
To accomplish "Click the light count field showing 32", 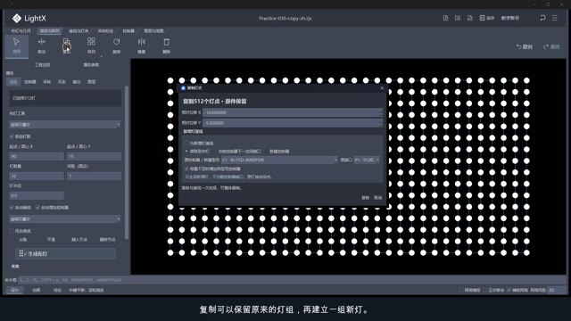I will click(x=37, y=177).
